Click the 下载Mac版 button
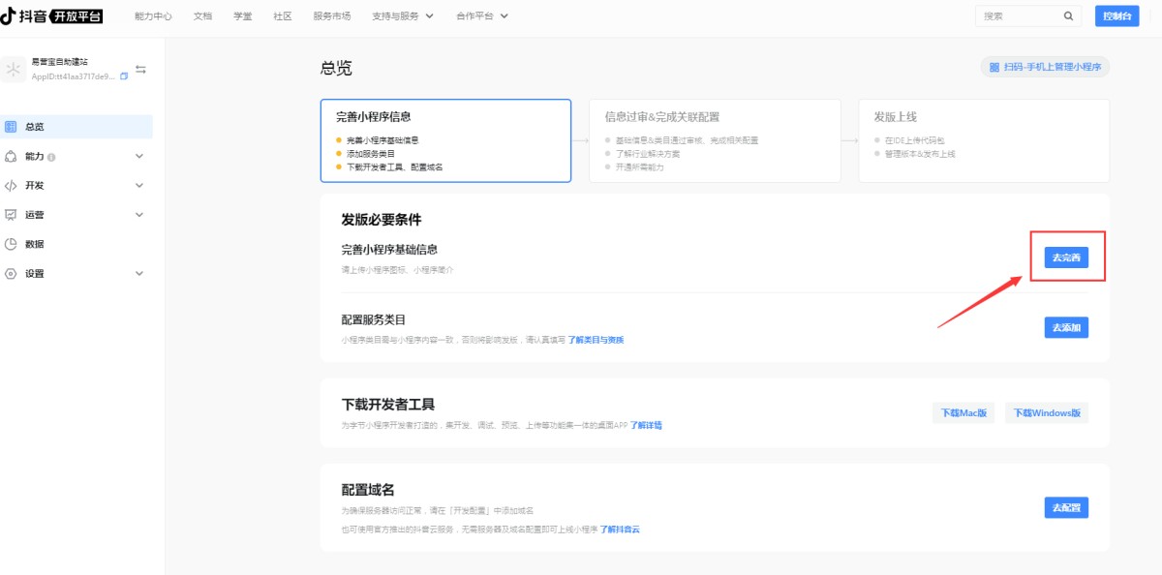 (963, 412)
